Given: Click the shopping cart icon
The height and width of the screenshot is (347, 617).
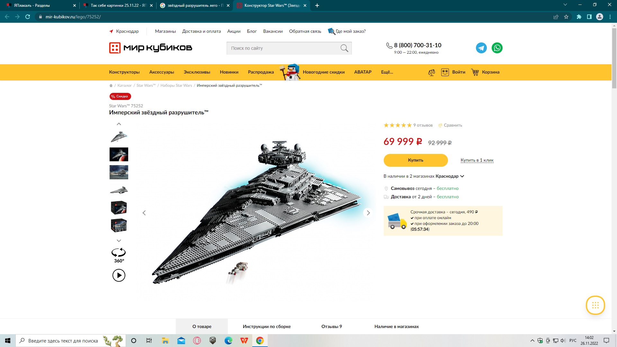Looking at the screenshot, I should pos(475,72).
